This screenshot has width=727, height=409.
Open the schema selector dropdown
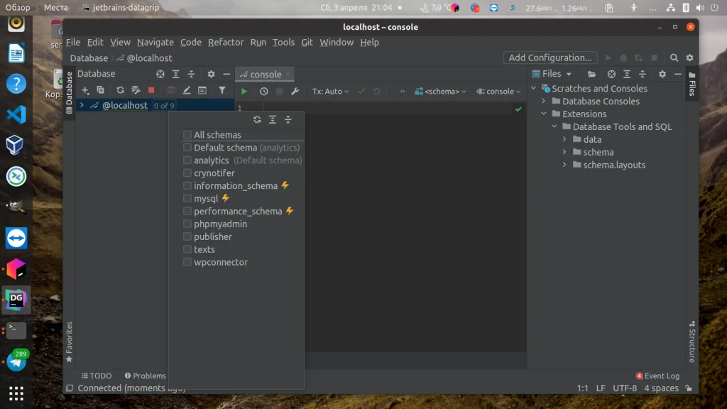444,91
